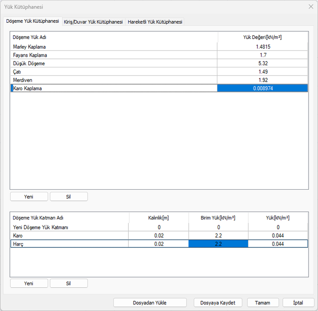
Task: Open the Hareketli Yük Kütüphanesi tab
Action: click(155, 22)
